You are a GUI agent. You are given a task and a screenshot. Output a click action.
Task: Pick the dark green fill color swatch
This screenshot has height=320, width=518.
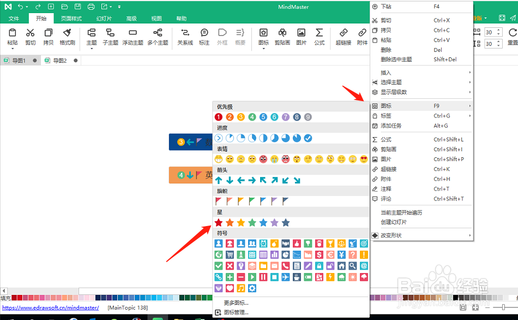182,298
